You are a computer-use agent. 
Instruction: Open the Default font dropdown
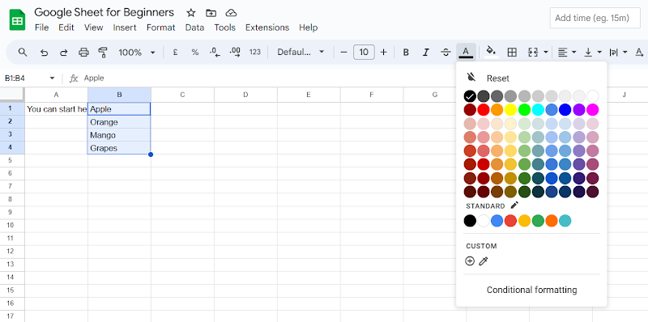click(301, 52)
